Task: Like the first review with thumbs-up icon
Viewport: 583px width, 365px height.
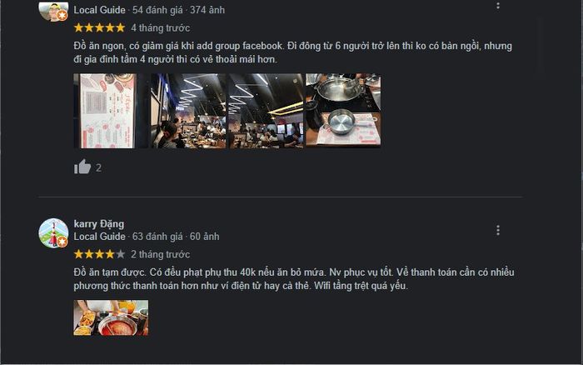Action: (82, 167)
